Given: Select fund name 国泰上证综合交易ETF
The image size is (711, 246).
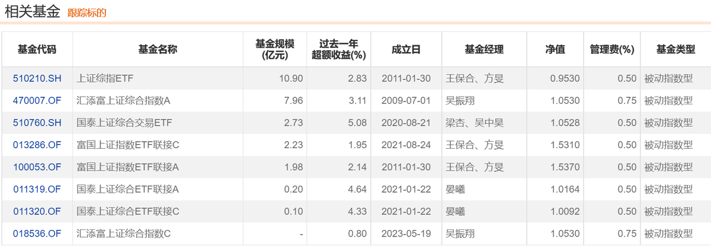Looking at the screenshot, I should (123, 123).
